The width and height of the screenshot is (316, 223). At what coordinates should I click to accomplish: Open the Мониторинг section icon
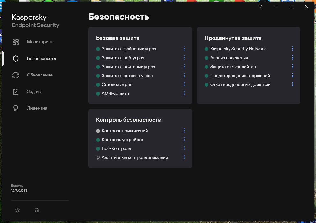pyautogui.click(x=16, y=42)
